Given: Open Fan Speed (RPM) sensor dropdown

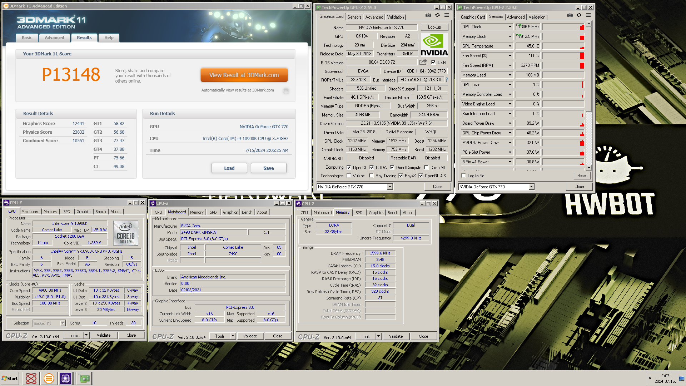Looking at the screenshot, I should point(510,65).
